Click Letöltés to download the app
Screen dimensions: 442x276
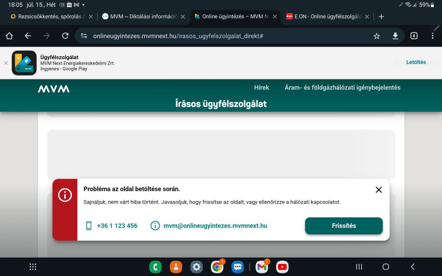tap(416, 62)
